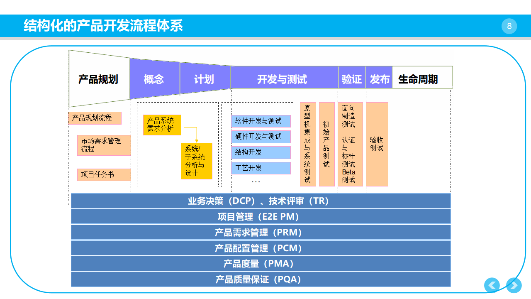Click the 验收测试 vertical box
Screen dimensions: 531x299
point(377,144)
